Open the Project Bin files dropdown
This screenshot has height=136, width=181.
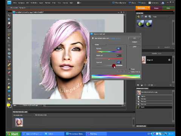tap(41, 115)
